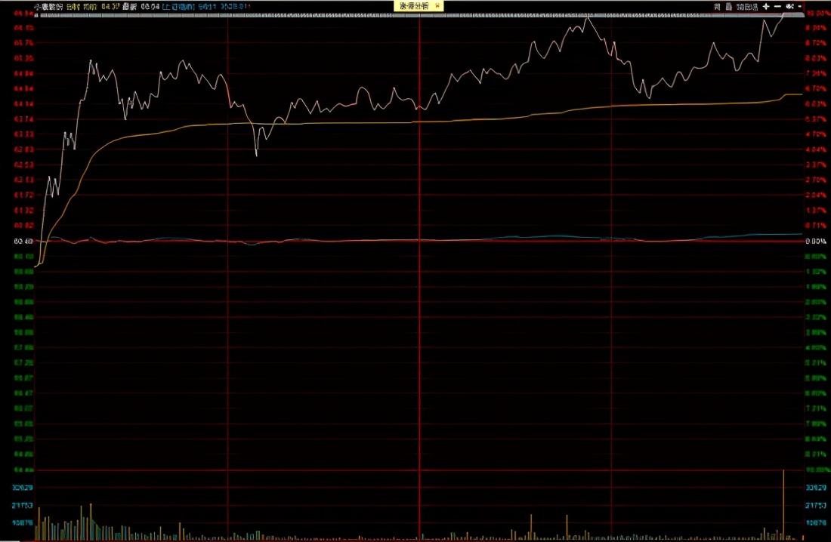Click the second icon left of 加自选

point(717,6)
